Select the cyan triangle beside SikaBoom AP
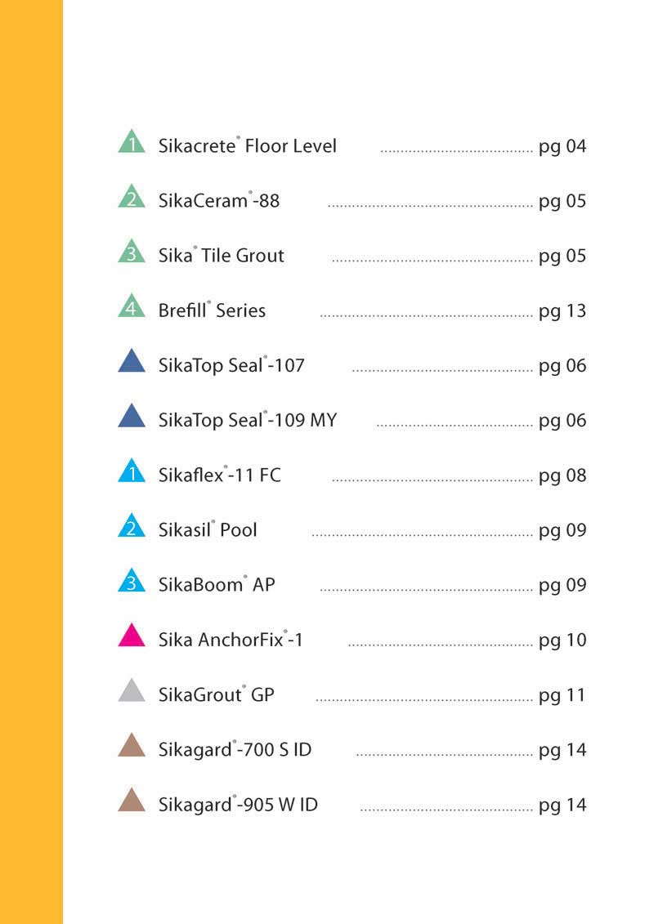 pyautogui.click(x=132, y=580)
